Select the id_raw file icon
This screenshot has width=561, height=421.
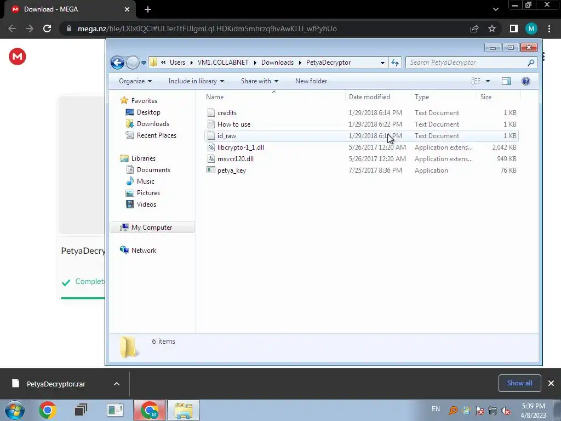pos(211,136)
